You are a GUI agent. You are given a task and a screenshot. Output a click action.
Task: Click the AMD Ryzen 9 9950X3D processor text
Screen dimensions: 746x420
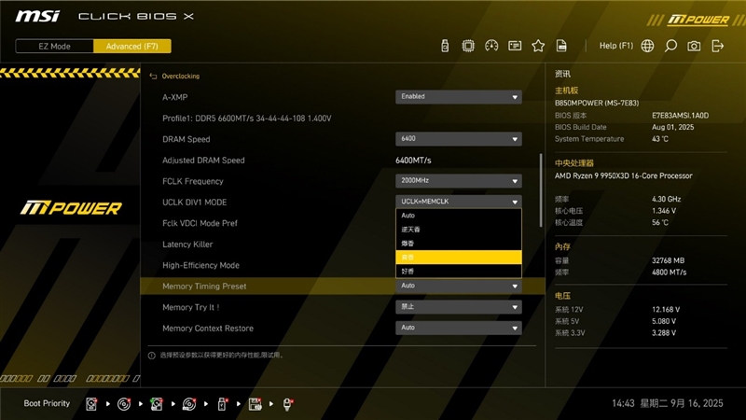[x=623, y=175]
